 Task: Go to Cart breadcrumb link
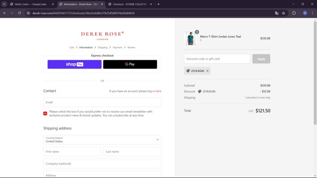coord(71,47)
